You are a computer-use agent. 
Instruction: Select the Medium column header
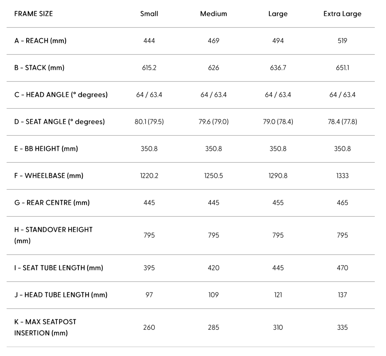(213, 14)
